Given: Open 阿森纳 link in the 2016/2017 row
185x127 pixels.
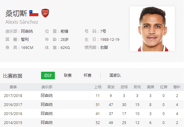Looking at the screenshot, I should point(47,105).
